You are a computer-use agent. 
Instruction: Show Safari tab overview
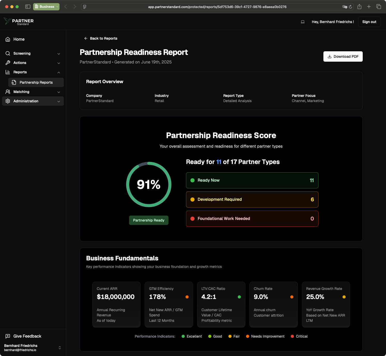click(379, 7)
